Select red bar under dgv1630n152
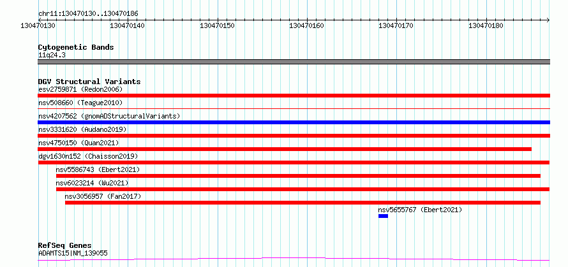568x267 pixels. [x=294, y=162]
